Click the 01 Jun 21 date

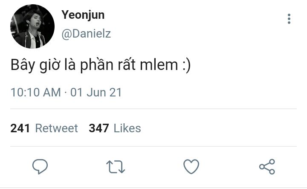96,93
